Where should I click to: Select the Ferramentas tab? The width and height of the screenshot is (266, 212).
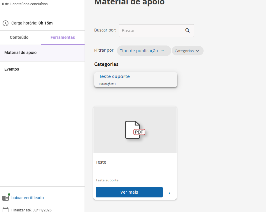tap(63, 37)
